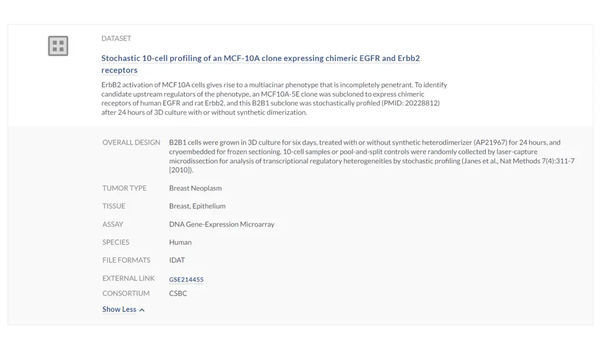Click the DNA Gene-Expression Microarray value

(222, 224)
